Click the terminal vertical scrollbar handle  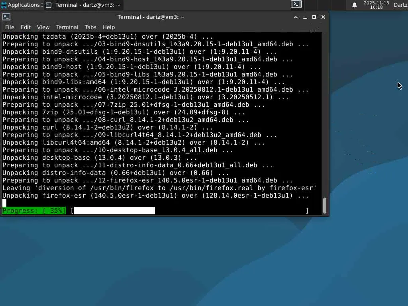click(x=324, y=206)
